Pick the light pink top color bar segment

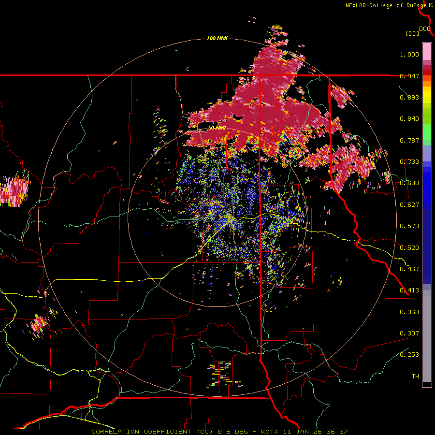(427, 52)
